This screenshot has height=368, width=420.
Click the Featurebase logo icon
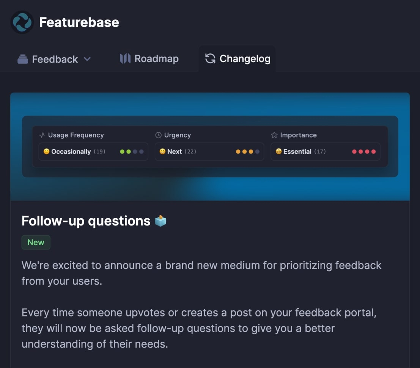22,22
